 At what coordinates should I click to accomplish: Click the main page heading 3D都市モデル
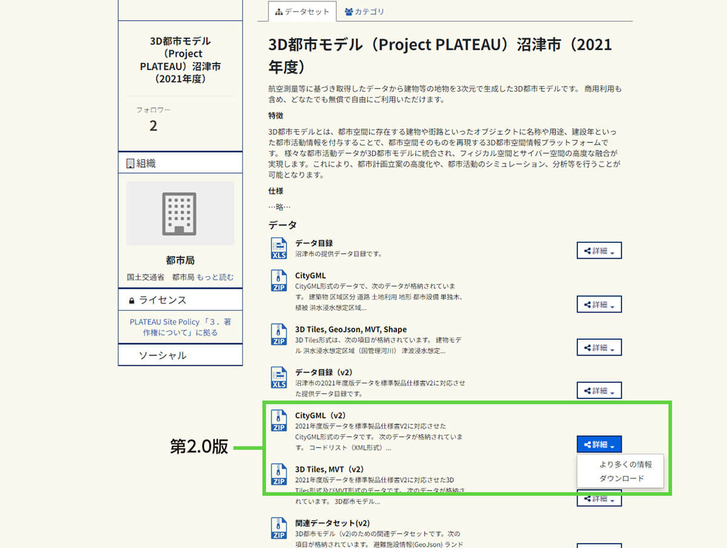(x=440, y=55)
